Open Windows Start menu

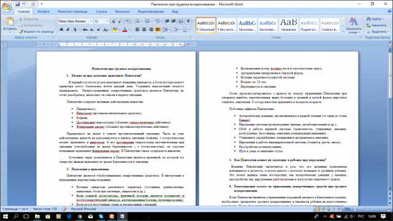(x=6, y=216)
